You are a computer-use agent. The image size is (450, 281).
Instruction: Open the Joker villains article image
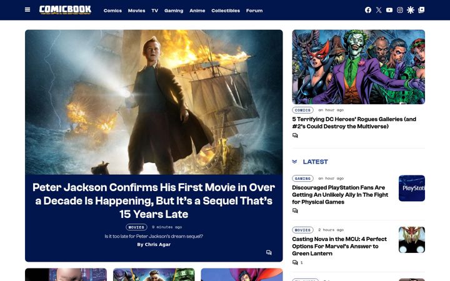(x=359, y=67)
